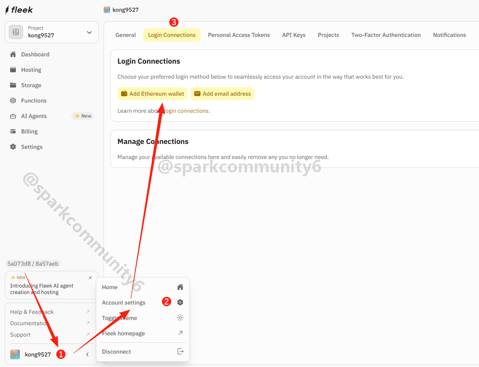Open the Dashboard page

pyautogui.click(x=35, y=54)
